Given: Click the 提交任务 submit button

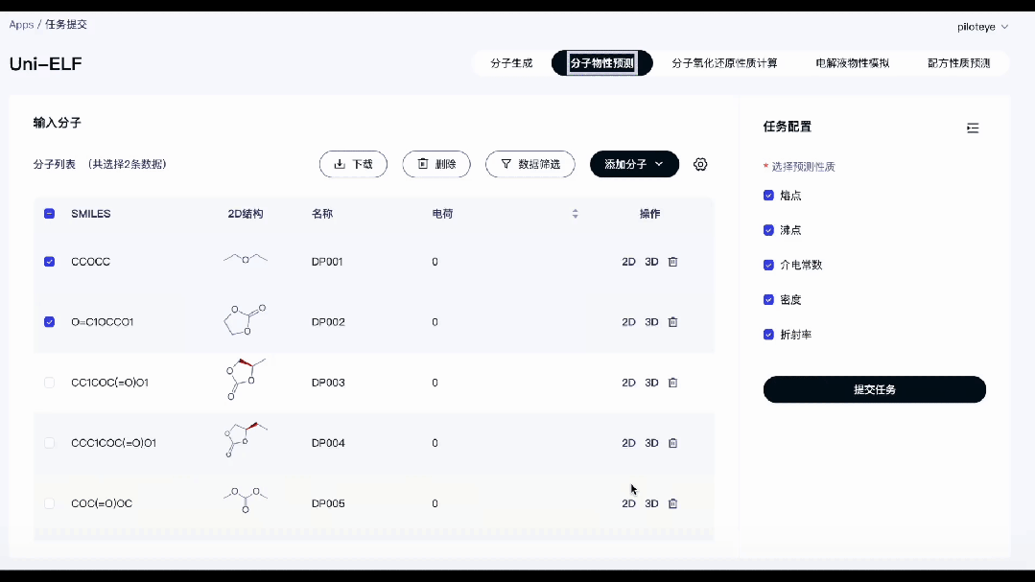Looking at the screenshot, I should [873, 389].
